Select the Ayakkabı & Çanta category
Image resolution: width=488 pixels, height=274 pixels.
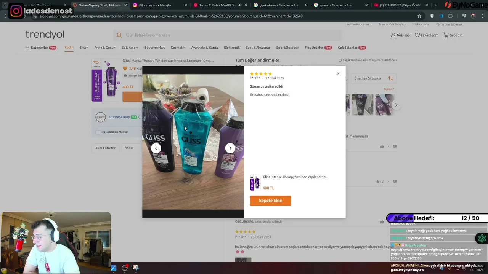[x=204, y=48]
